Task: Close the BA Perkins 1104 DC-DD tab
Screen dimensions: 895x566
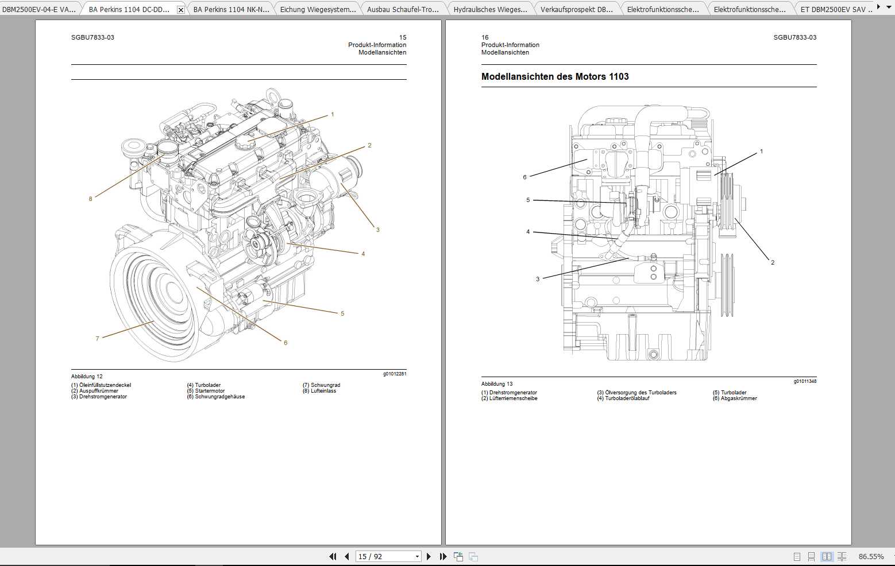Action: [x=181, y=10]
